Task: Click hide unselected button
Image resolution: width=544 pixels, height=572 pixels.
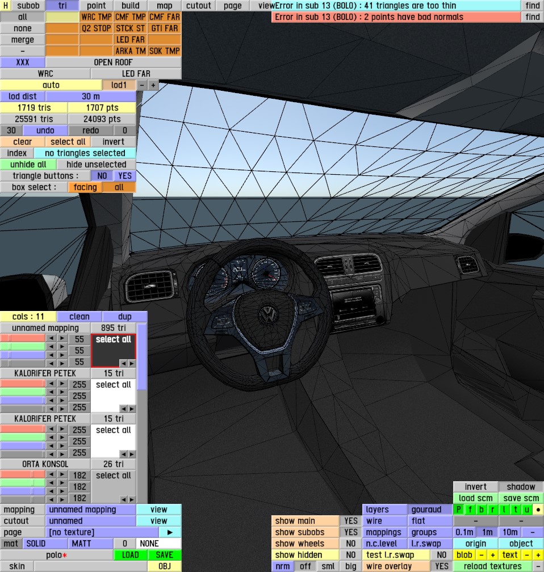Action: click(x=97, y=165)
